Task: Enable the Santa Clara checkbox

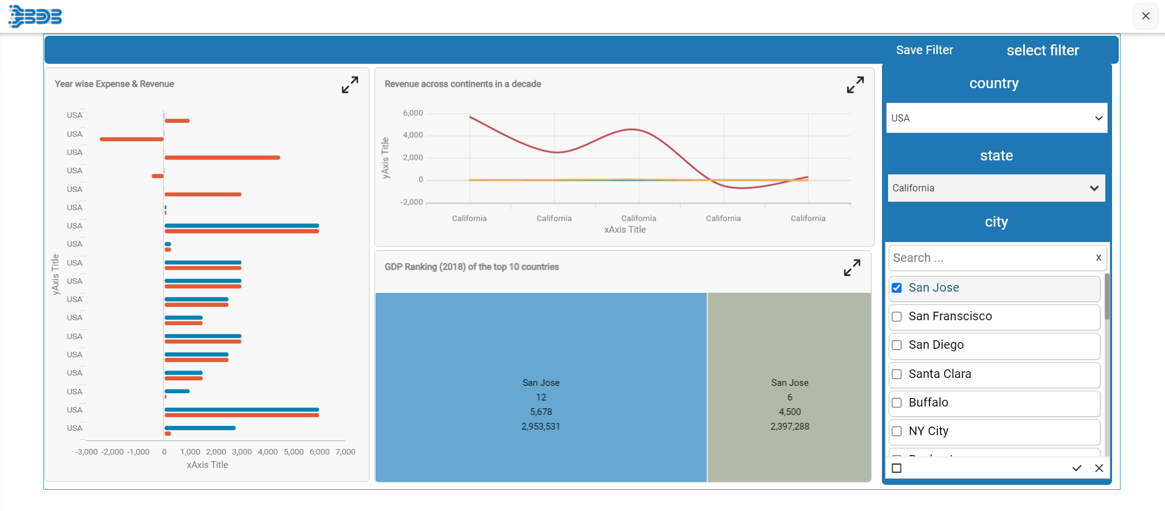Action: [x=897, y=374]
